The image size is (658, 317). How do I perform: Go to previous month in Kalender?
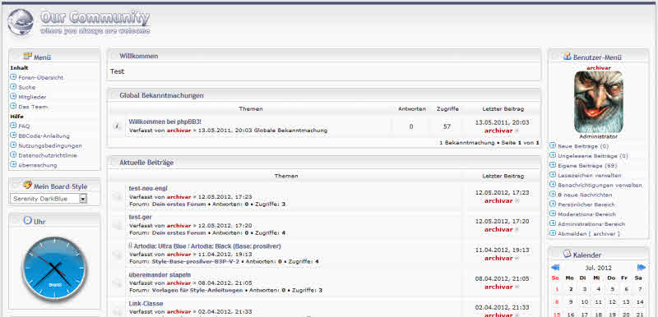coord(555,267)
